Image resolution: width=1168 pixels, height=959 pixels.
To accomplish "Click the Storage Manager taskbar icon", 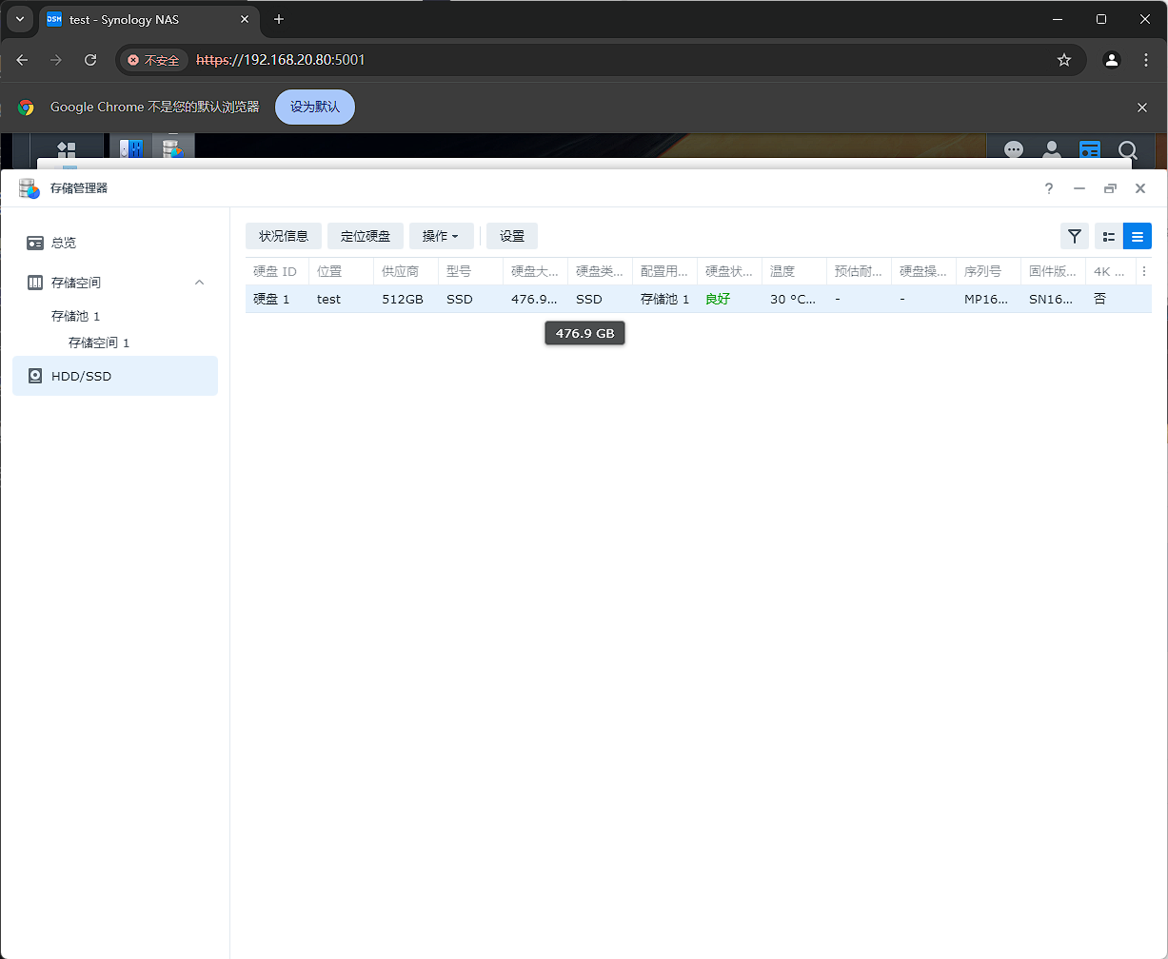I will point(172,149).
